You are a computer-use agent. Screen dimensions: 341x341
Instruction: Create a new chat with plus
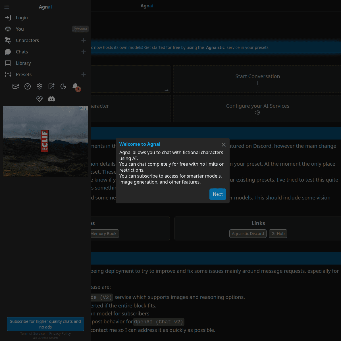click(x=83, y=52)
